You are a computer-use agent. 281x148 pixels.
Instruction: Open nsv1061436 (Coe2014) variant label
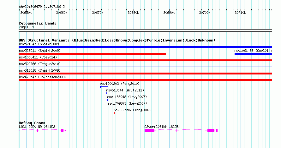pos(253,51)
